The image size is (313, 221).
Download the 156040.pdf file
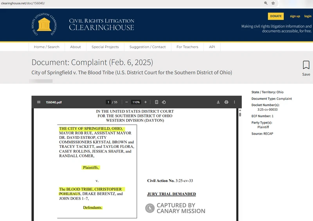[x=218, y=102]
